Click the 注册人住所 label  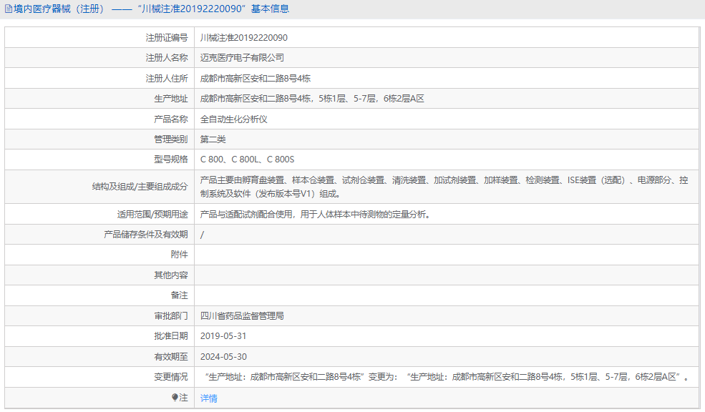click(x=167, y=78)
